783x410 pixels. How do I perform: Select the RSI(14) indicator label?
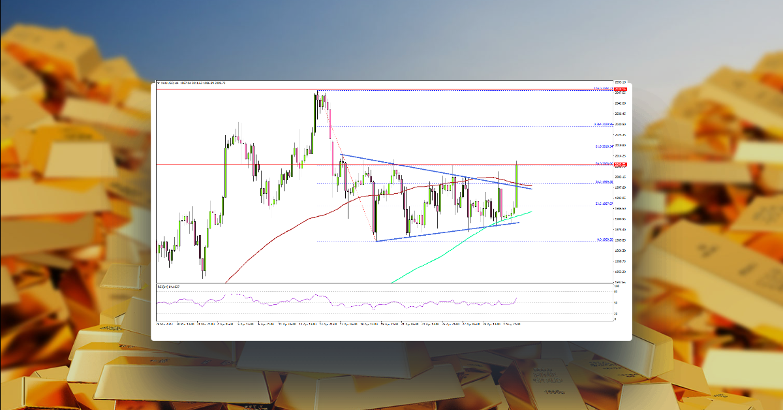coord(163,286)
